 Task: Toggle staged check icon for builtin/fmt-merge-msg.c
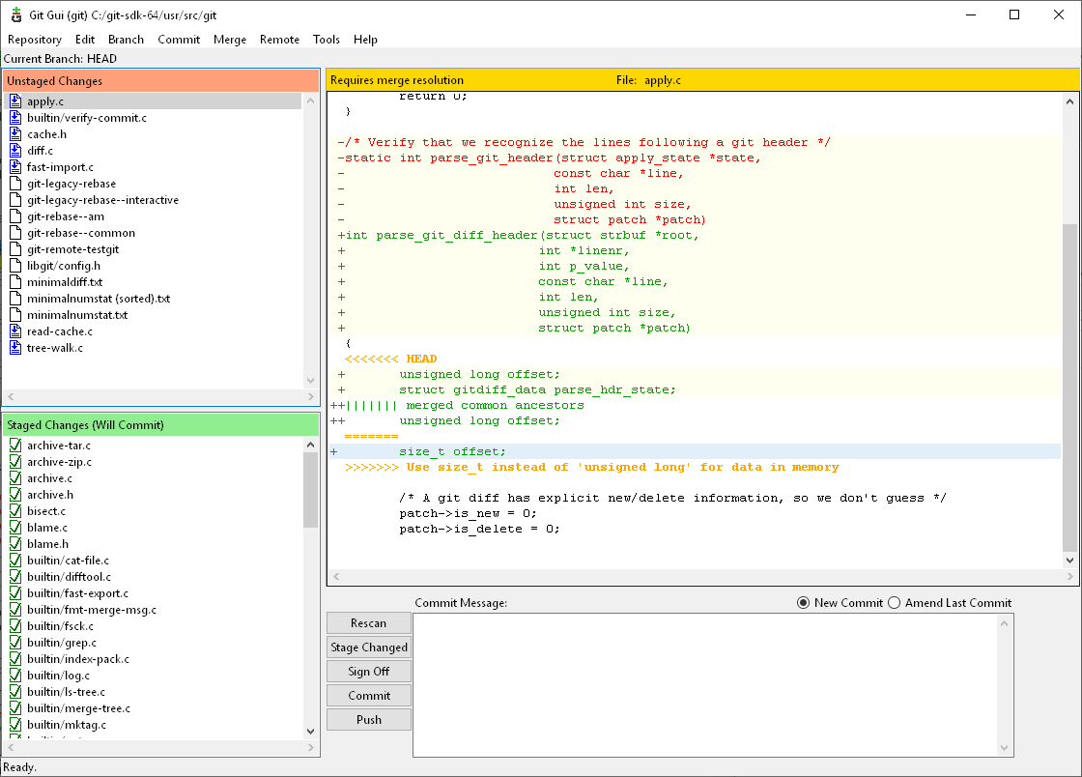point(15,610)
